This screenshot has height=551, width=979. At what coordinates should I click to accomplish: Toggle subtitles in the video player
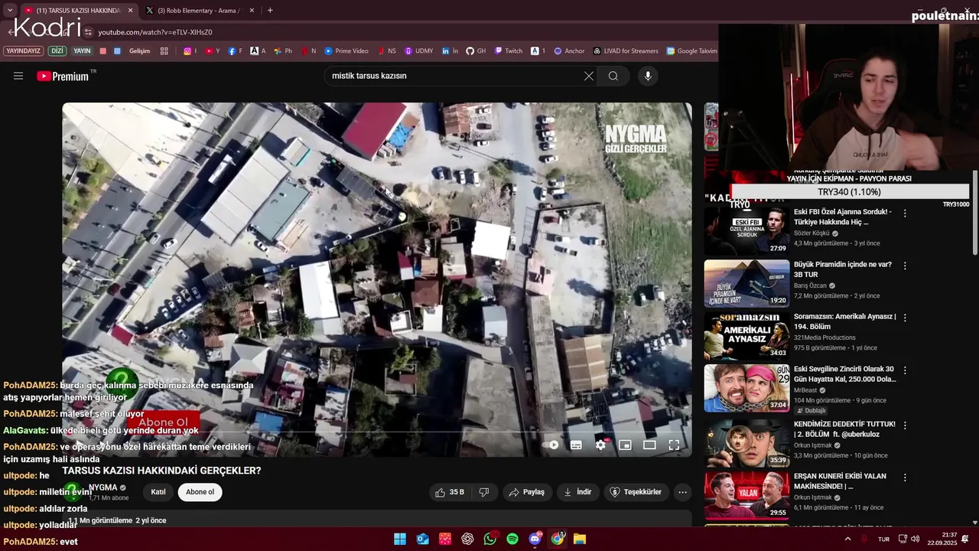pyautogui.click(x=576, y=445)
